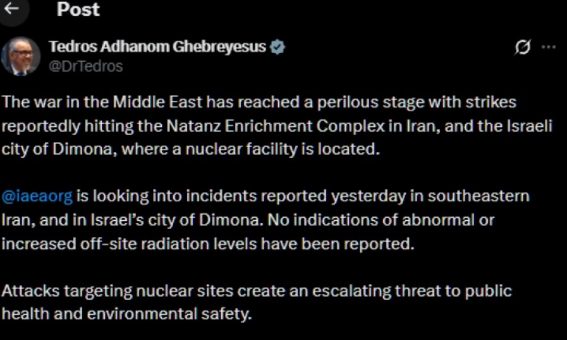Viewport: 567px width, 340px height.
Task: Open Tedros's profile picture
Action: tap(20, 56)
